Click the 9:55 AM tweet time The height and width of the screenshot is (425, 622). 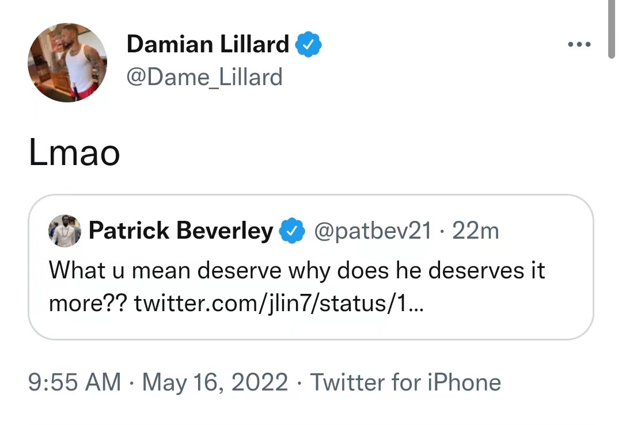click(x=75, y=382)
